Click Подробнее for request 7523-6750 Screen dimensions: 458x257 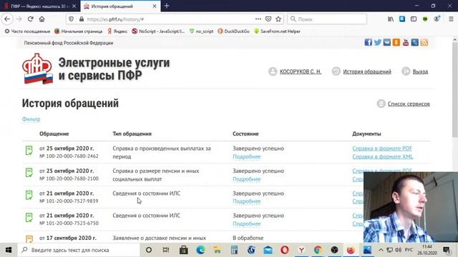click(246, 223)
